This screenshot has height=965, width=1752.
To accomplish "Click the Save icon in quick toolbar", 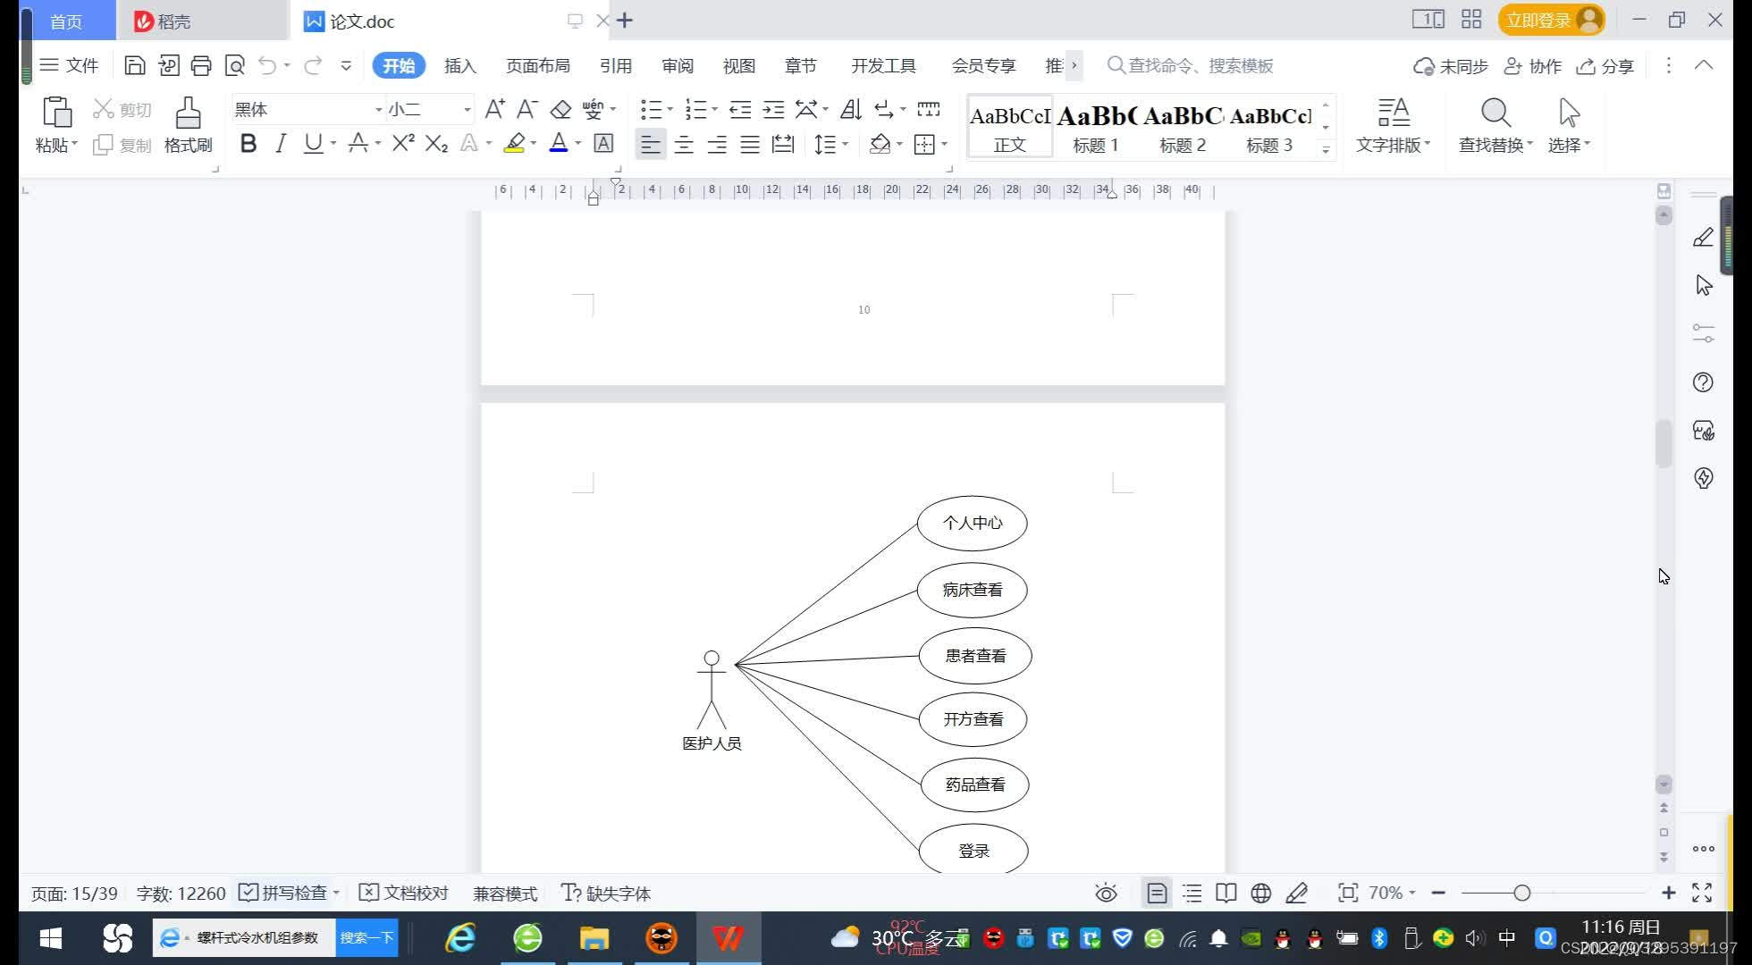I will point(134,65).
